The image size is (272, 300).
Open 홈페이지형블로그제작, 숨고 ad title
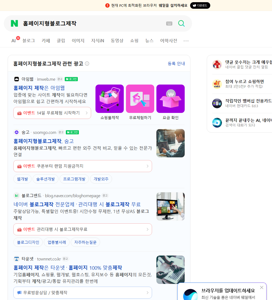click(44, 141)
